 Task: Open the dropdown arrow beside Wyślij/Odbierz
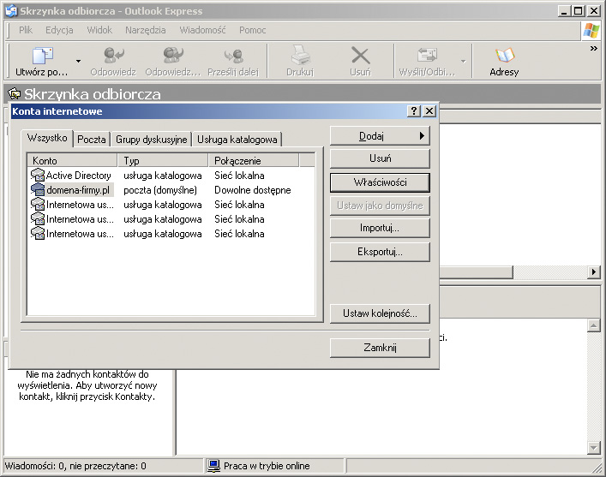point(464,61)
